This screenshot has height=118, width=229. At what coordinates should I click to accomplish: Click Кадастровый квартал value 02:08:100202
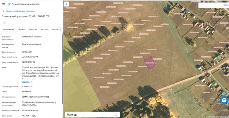point(28,62)
